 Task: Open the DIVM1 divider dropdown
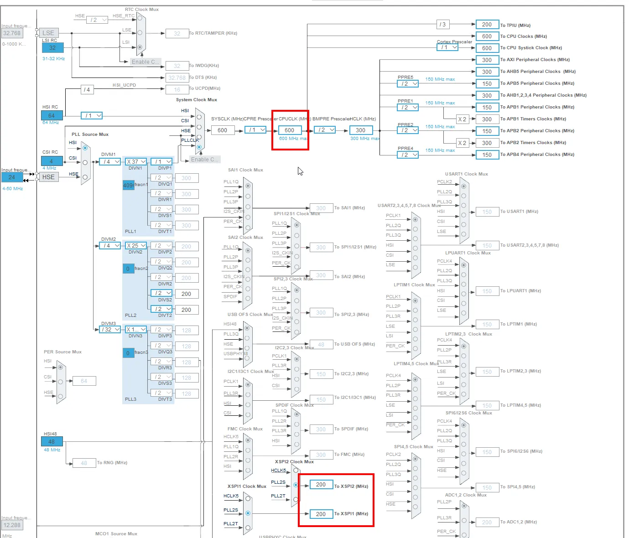coord(110,161)
